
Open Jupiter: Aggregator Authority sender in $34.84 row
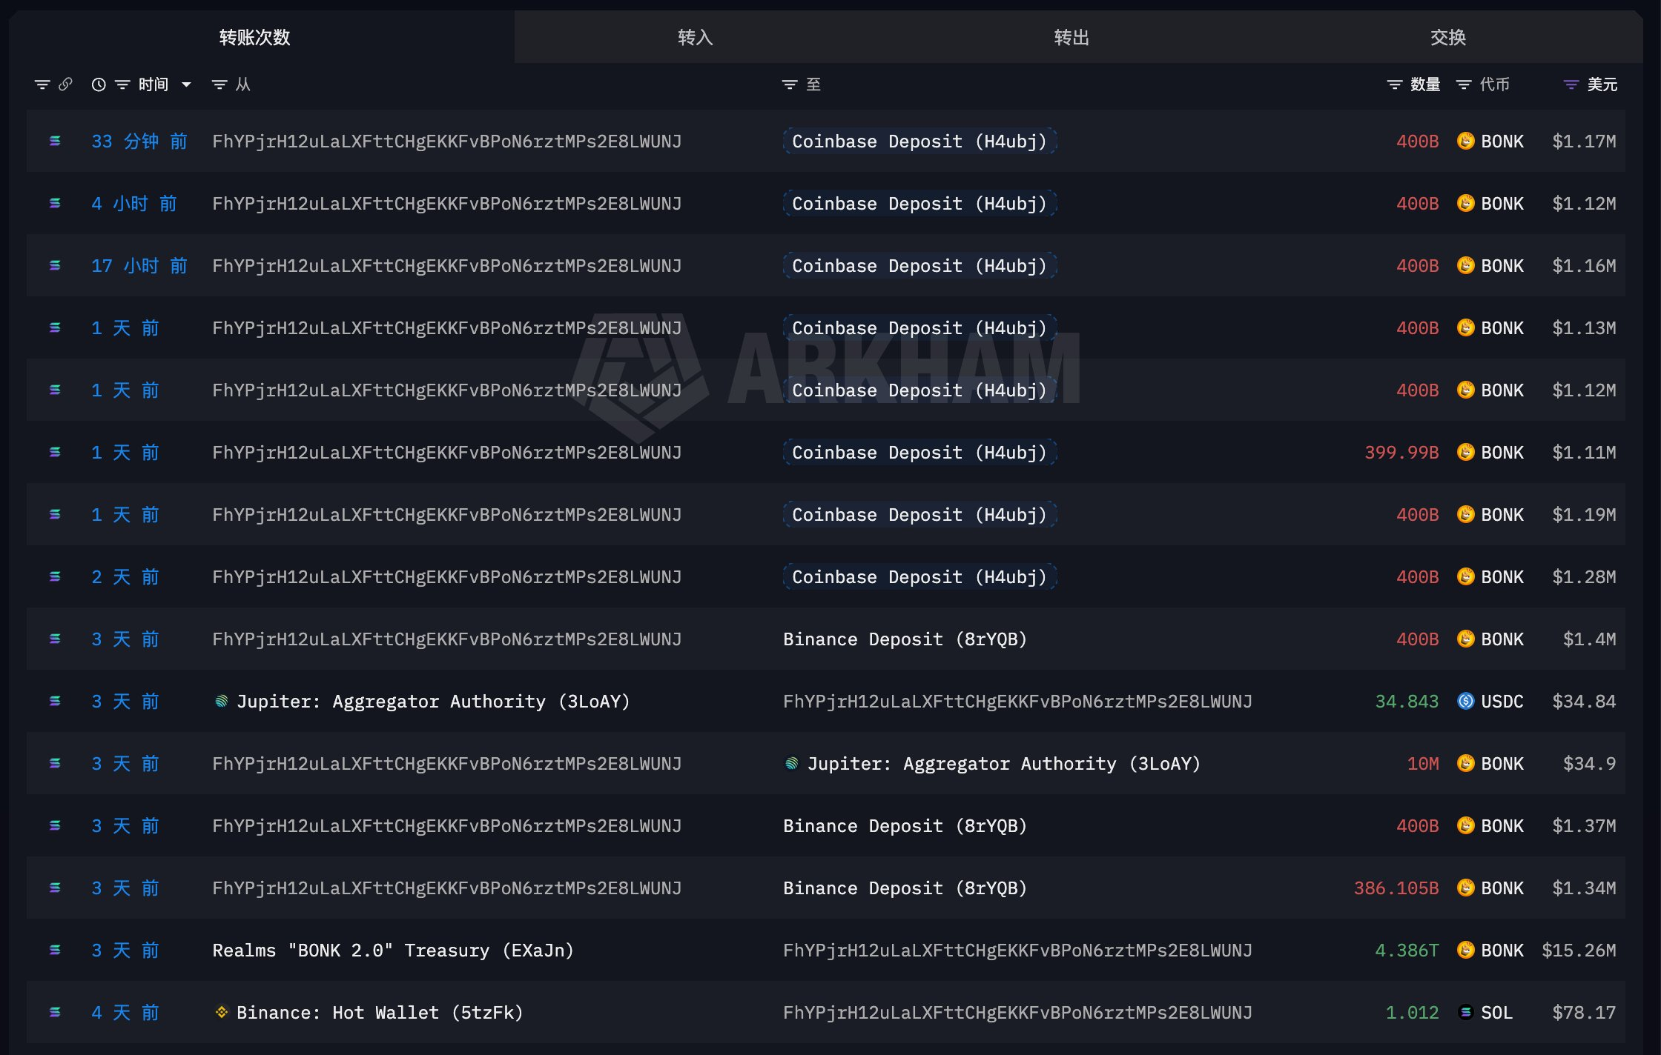(x=433, y=701)
